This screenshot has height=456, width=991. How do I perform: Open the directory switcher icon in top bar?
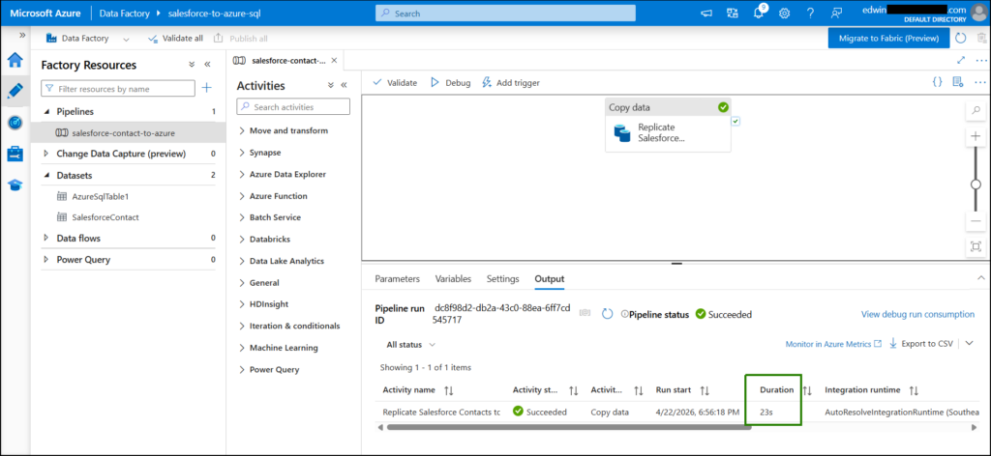coord(733,14)
